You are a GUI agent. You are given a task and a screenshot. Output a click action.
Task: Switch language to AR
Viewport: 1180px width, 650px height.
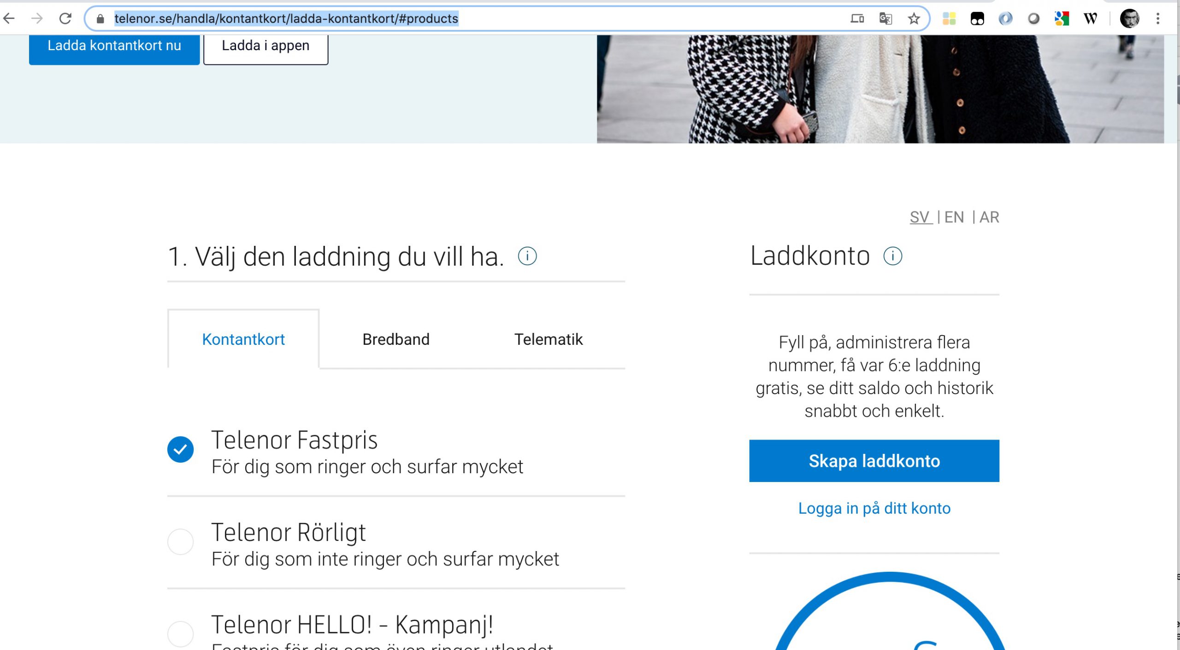(x=989, y=217)
